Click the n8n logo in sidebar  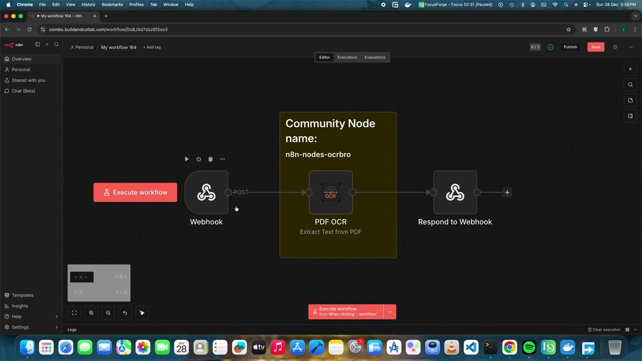click(14, 45)
